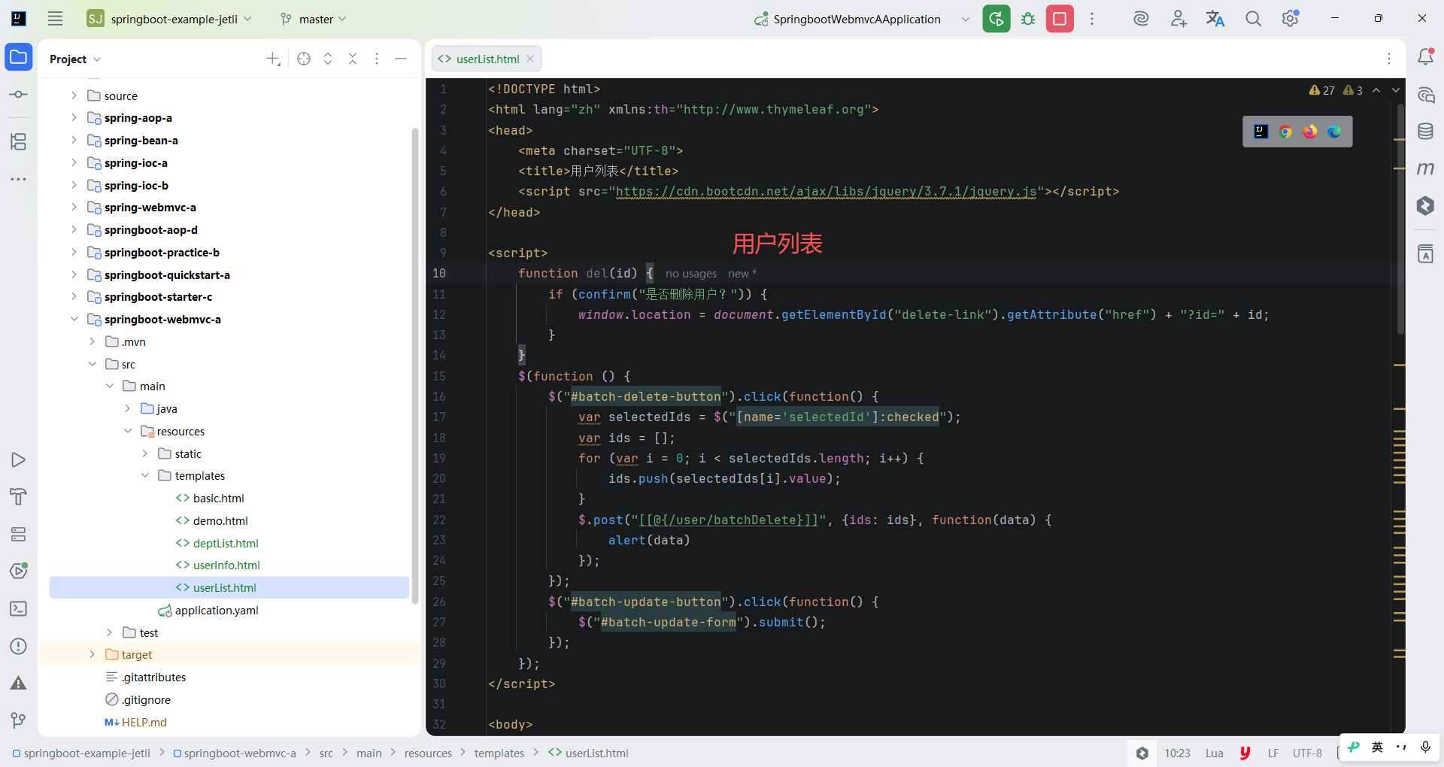Select opened file in project tree

point(304,59)
